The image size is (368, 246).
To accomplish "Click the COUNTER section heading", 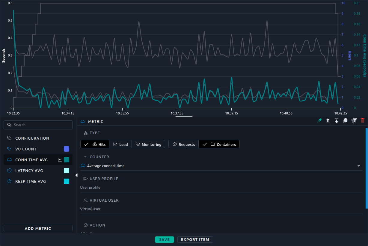I will [99, 157].
